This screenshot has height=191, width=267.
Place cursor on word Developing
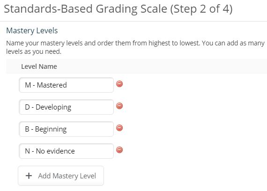click(53, 107)
